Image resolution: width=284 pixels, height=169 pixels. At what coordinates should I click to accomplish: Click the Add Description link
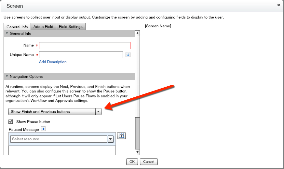pyautogui.click(x=53, y=62)
